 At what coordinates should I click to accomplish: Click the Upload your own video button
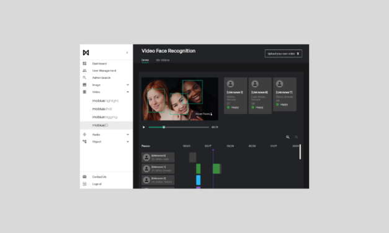pos(284,53)
